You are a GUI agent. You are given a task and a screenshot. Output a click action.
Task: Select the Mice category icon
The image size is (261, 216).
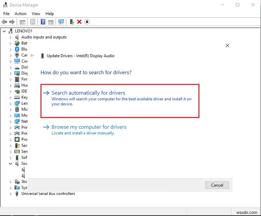tap(17, 109)
